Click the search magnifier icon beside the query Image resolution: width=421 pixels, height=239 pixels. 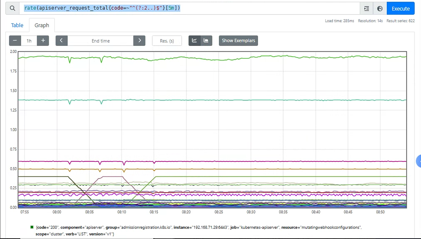(x=12, y=8)
